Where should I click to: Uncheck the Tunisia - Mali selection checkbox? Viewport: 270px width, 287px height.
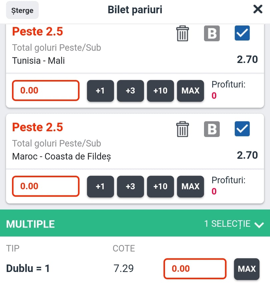tap(242, 33)
